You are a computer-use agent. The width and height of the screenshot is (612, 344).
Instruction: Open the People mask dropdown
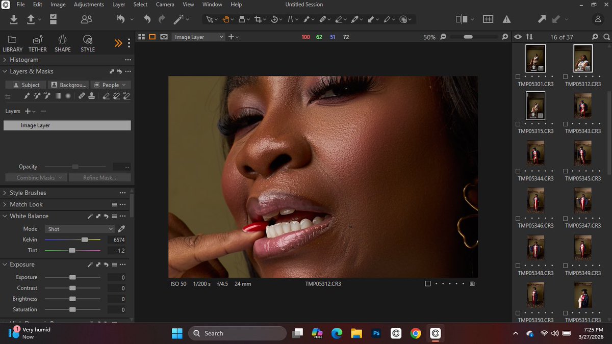click(111, 85)
